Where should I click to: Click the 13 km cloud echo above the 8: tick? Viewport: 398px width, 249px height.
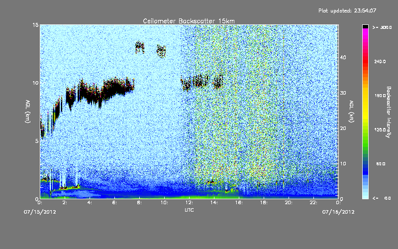(x=140, y=47)
